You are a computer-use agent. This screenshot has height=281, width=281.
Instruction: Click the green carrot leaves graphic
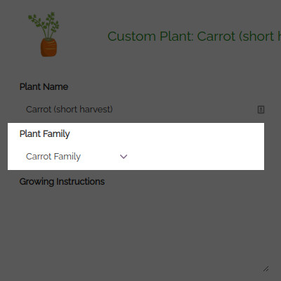[44, 25]
